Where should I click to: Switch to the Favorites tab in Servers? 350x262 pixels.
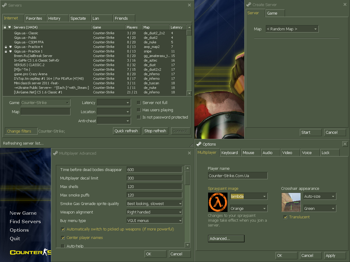pyautogui.click(x=35, y=18)
